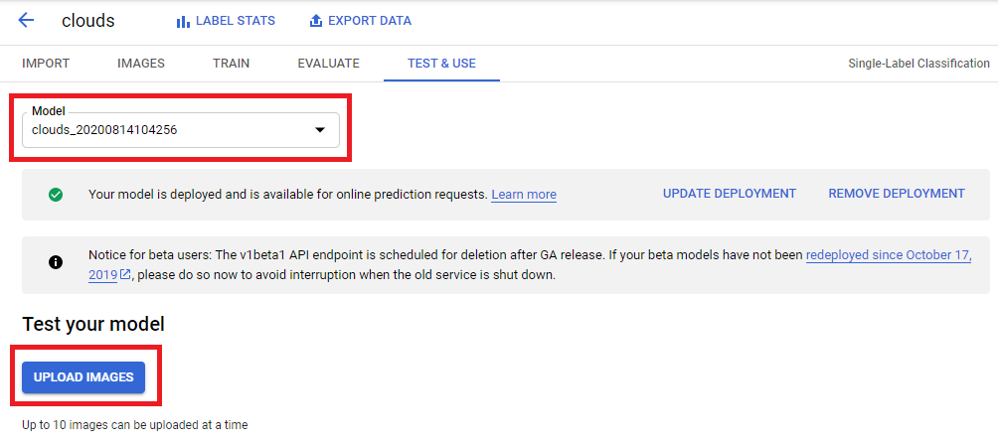
Task: Open Label Stats bar chart icon
Action: 183,22
